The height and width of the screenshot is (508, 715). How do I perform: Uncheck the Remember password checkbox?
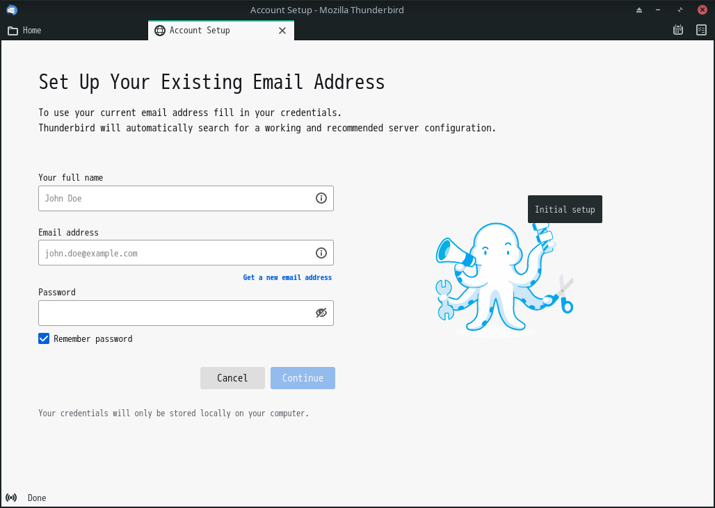coord(44,338)
